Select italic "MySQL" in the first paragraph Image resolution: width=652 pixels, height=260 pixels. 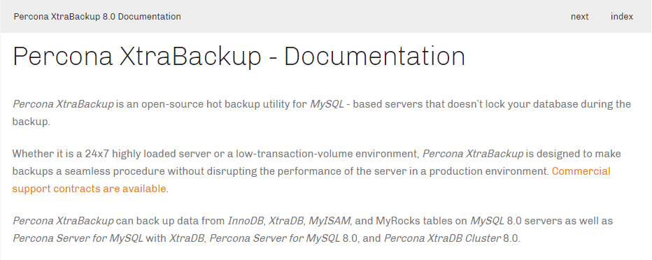pyautogui.click(x=327, y=104)
